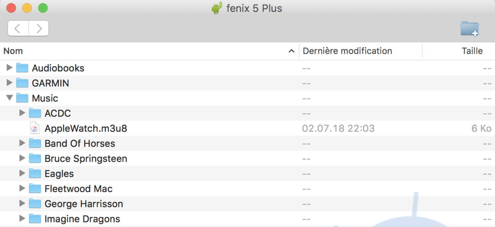Click the GARMIN folder icon
The width and height of the screenshot is (495, 227).
pos(22,83)
